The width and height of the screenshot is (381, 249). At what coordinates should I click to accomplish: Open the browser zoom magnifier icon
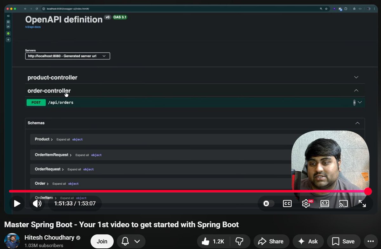click(321, 9)
